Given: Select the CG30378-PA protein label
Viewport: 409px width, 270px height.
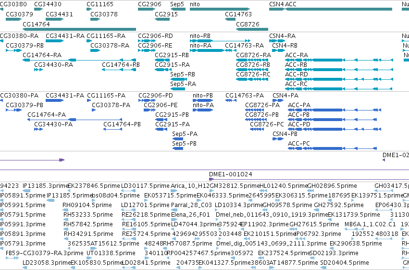Looking at the screenshot, I should [111, 105].
